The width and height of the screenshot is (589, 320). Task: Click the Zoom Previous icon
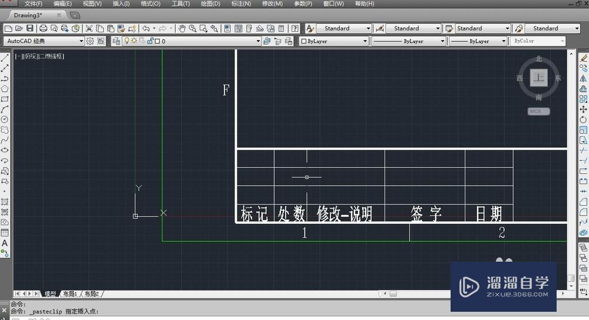coord(214,28)
